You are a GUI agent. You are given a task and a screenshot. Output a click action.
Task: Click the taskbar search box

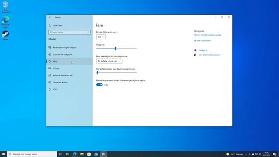tap(32, 154)
